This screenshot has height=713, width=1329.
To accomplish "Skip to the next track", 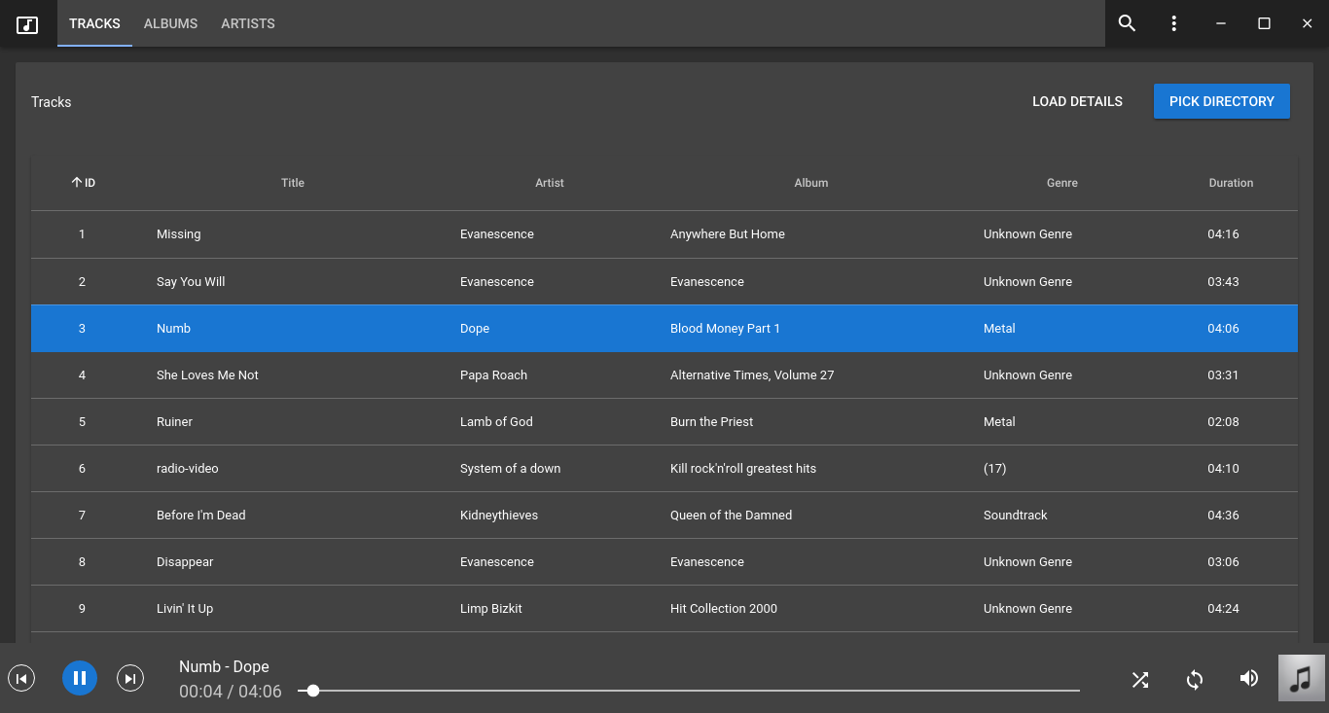I will click(x=130, y=678).
